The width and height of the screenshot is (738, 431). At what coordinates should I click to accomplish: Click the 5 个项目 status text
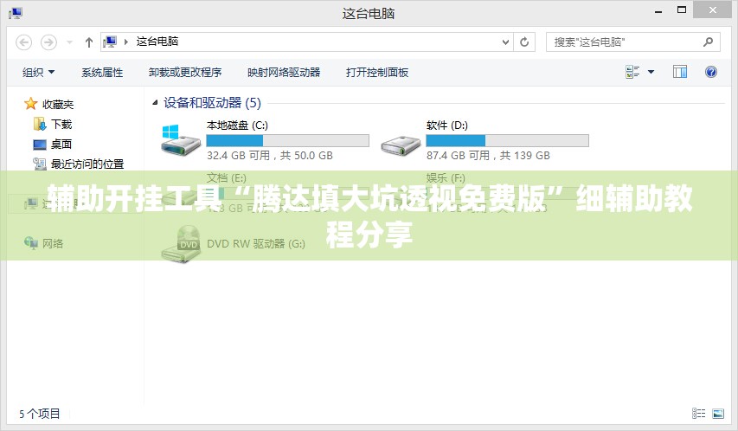(x=40, y=414)
